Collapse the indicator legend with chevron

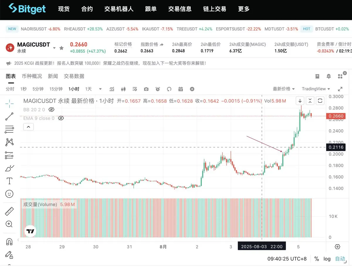point(28,127)
